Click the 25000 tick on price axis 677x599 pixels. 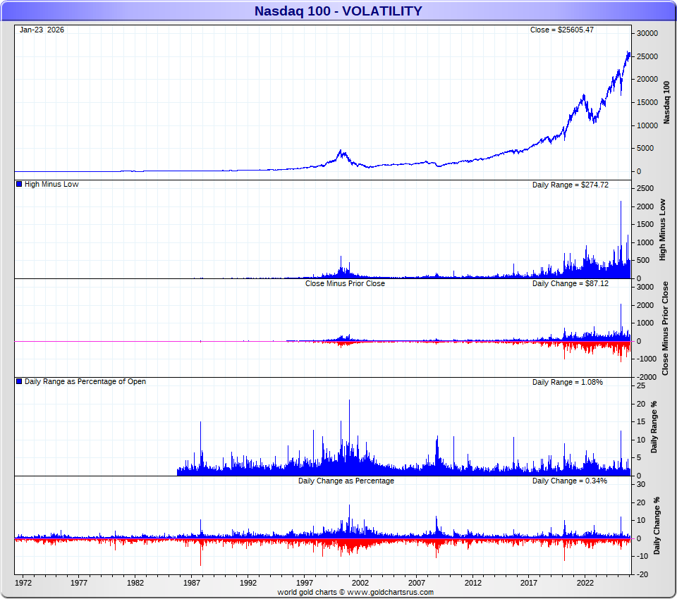click(x=647, y=56)
